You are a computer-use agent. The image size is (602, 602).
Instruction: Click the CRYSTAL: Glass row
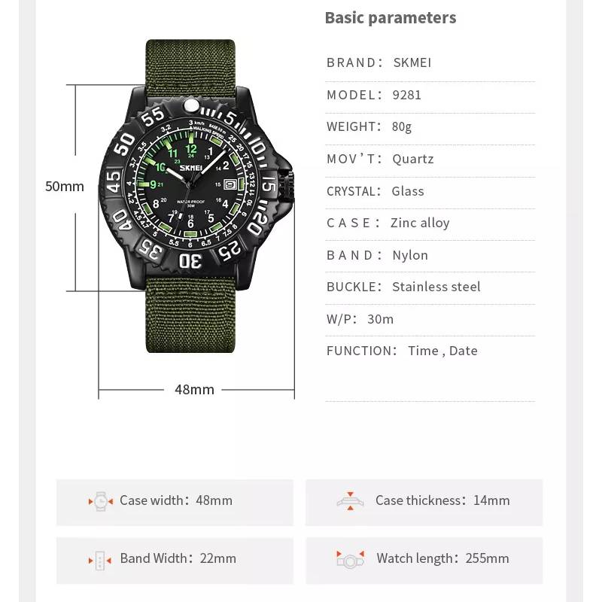point(430,191)
